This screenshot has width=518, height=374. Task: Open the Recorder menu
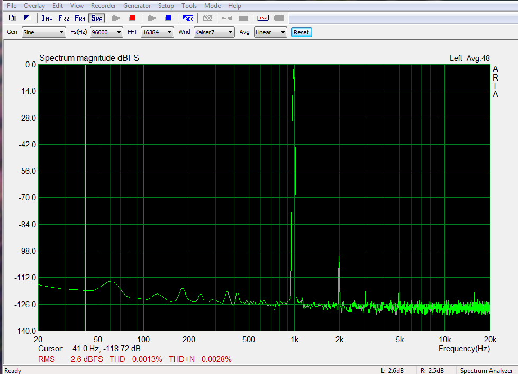click(103, 6)
